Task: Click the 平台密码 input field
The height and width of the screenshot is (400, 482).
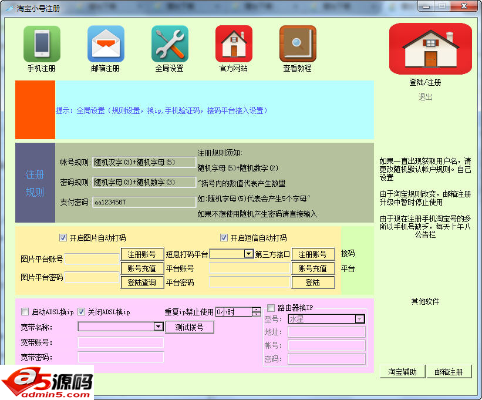Action: (250, 282)
